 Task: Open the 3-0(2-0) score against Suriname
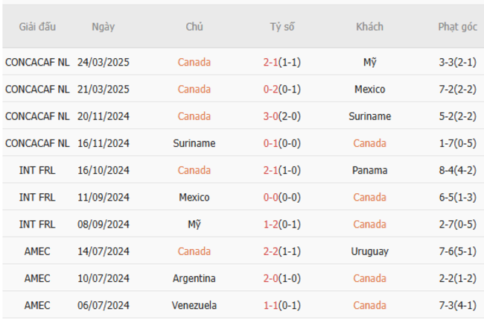pos(282,116)
